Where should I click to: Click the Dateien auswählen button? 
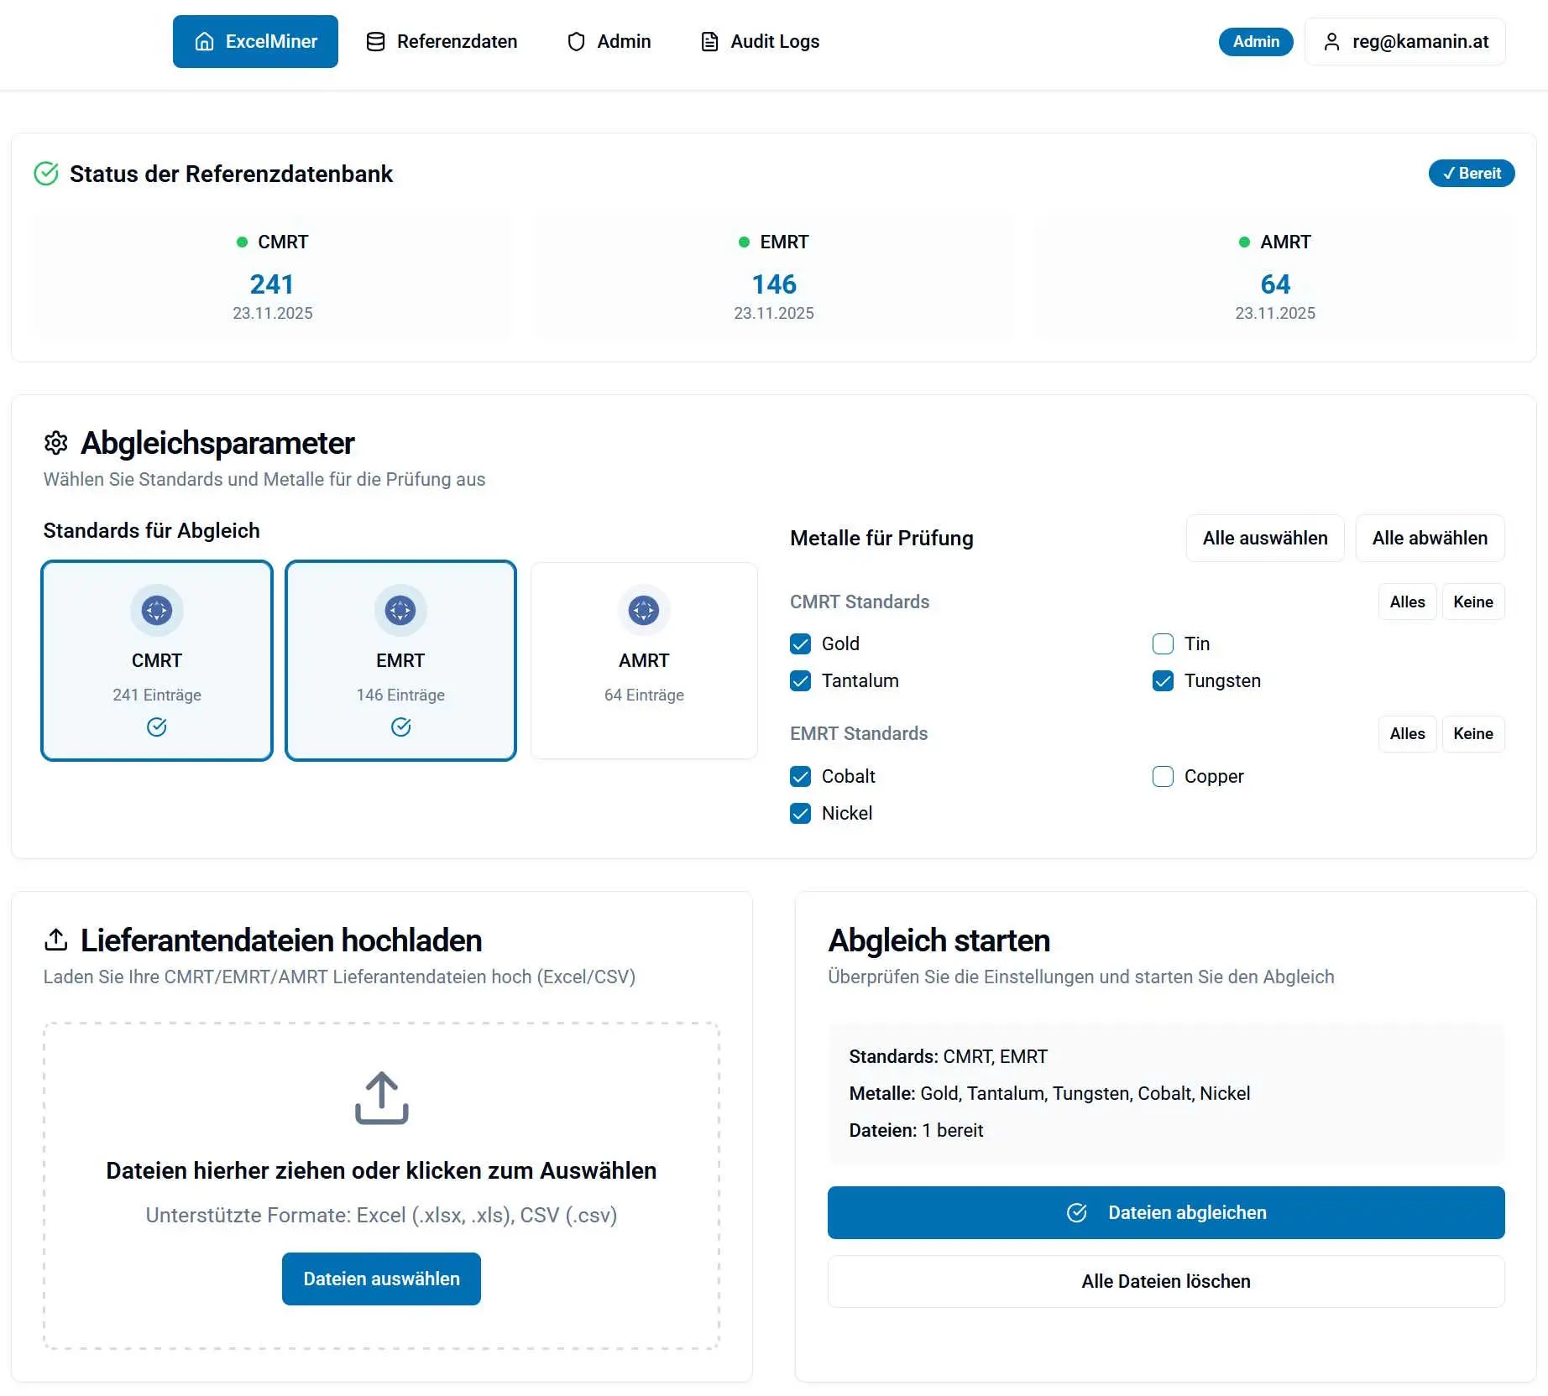click(381, 1279)
